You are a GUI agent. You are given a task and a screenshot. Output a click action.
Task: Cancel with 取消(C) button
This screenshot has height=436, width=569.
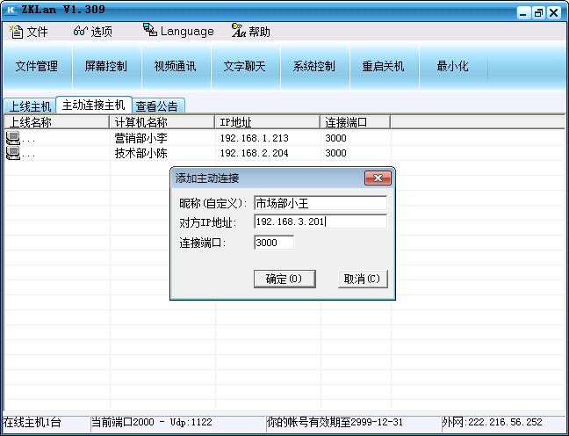363,279
